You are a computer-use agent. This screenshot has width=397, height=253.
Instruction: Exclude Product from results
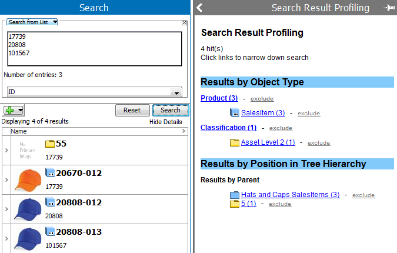[x=262, y=98]
